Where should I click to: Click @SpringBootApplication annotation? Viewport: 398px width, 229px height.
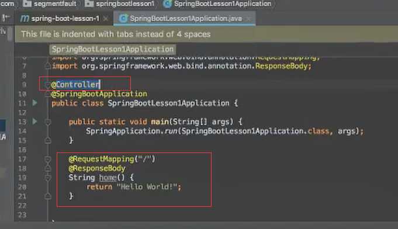pyautogui.click(x=99, y=94)
